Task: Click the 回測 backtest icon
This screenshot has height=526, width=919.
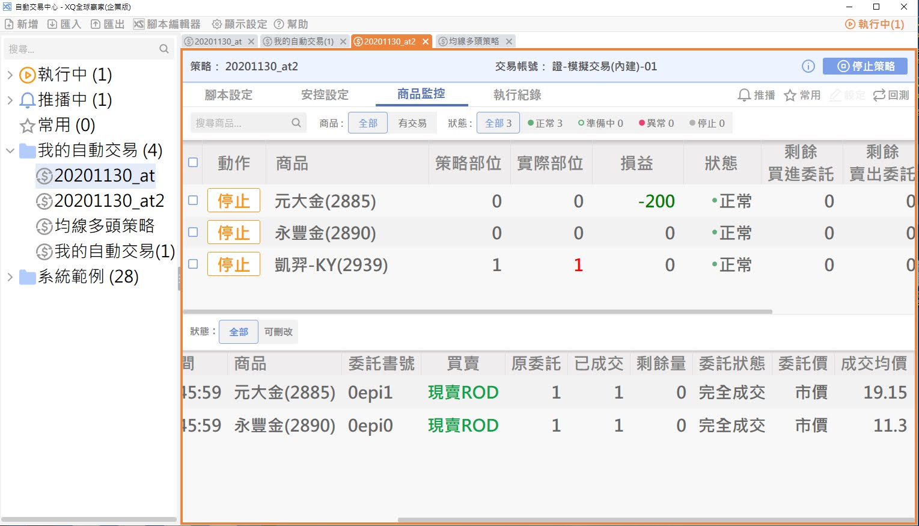Action: click(879, 95)
